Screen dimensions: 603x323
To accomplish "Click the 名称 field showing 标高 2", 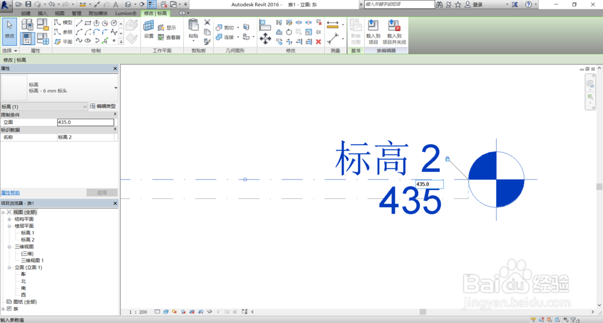I will click(x=86, y=137).
